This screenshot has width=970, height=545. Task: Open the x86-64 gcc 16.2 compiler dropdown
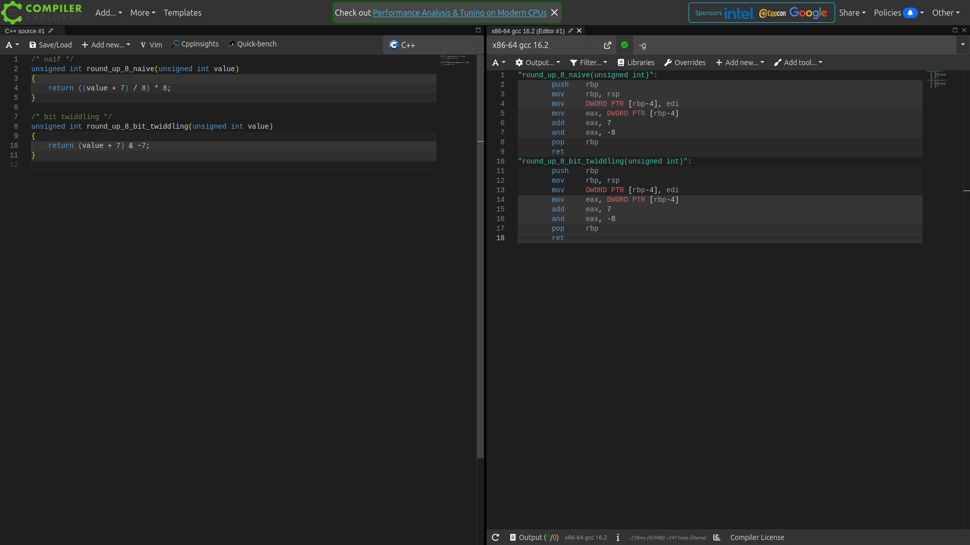pos(543,45)
